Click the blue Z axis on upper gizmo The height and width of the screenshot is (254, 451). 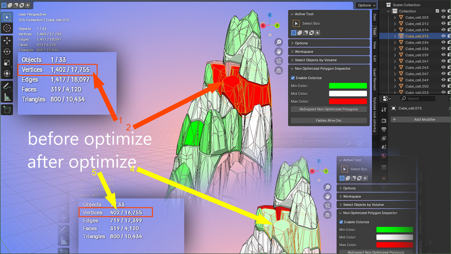(270, 15)
